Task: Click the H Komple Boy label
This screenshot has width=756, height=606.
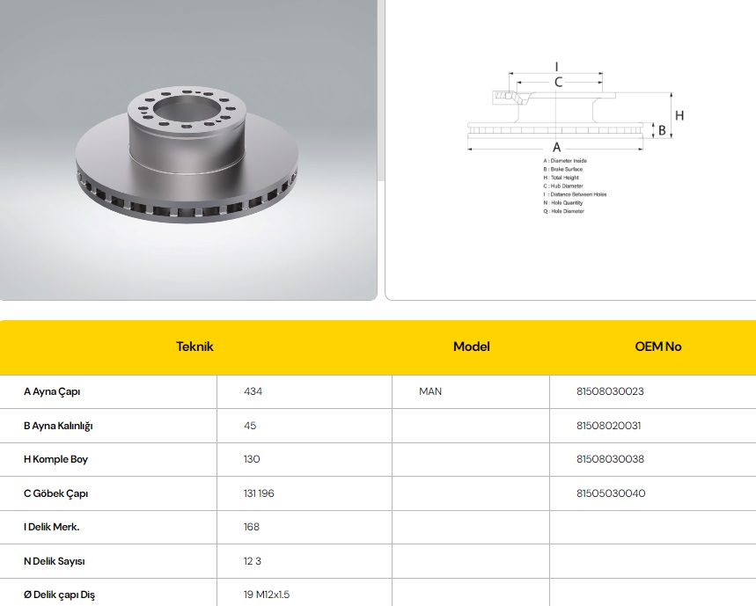Action: pyautogui.click(x=55, y=459)
